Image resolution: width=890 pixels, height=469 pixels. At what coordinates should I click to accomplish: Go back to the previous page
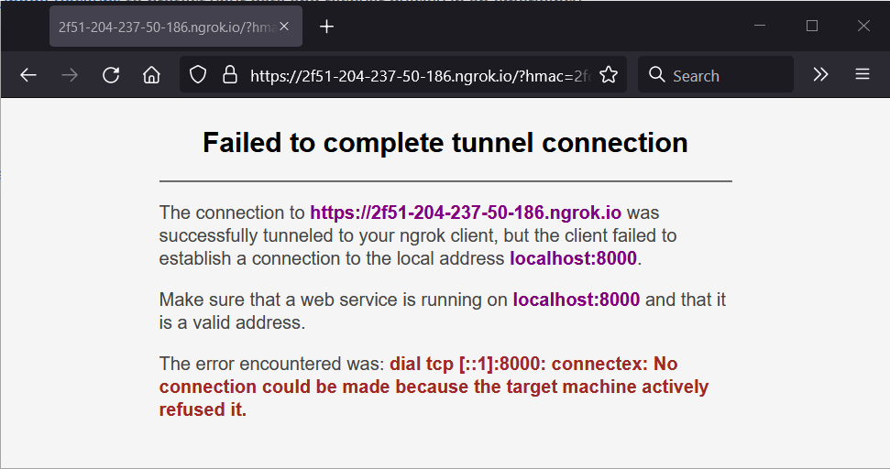pos(28,76)
